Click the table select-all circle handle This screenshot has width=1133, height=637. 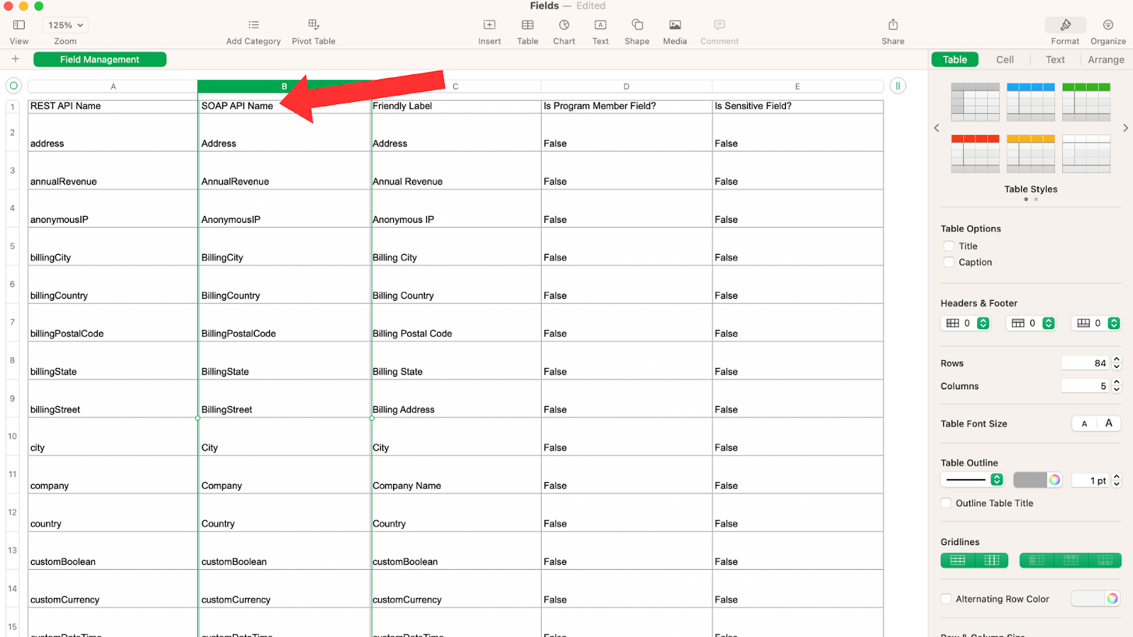coord(13,86)
